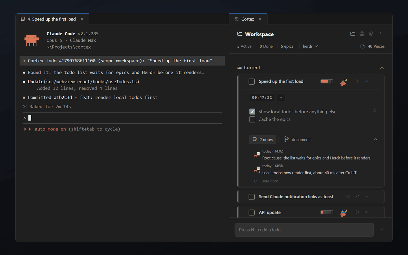The height and width of the screenshot is (255, 408).
Task: Play the API update todo
Action: 357,213
